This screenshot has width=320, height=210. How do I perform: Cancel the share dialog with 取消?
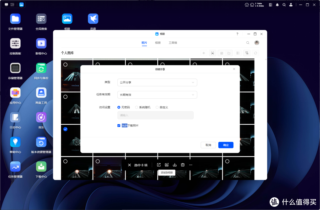[208, 145]
